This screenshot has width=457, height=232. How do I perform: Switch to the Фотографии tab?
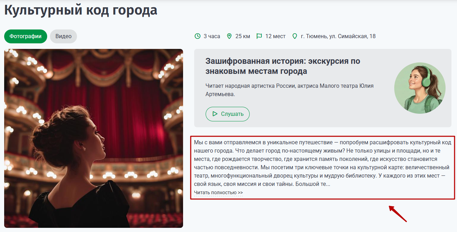click(26, 36)
